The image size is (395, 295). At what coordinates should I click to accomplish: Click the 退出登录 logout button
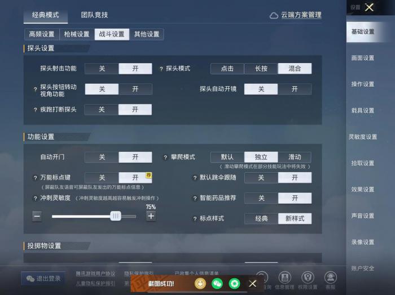[x=43, y=279]
